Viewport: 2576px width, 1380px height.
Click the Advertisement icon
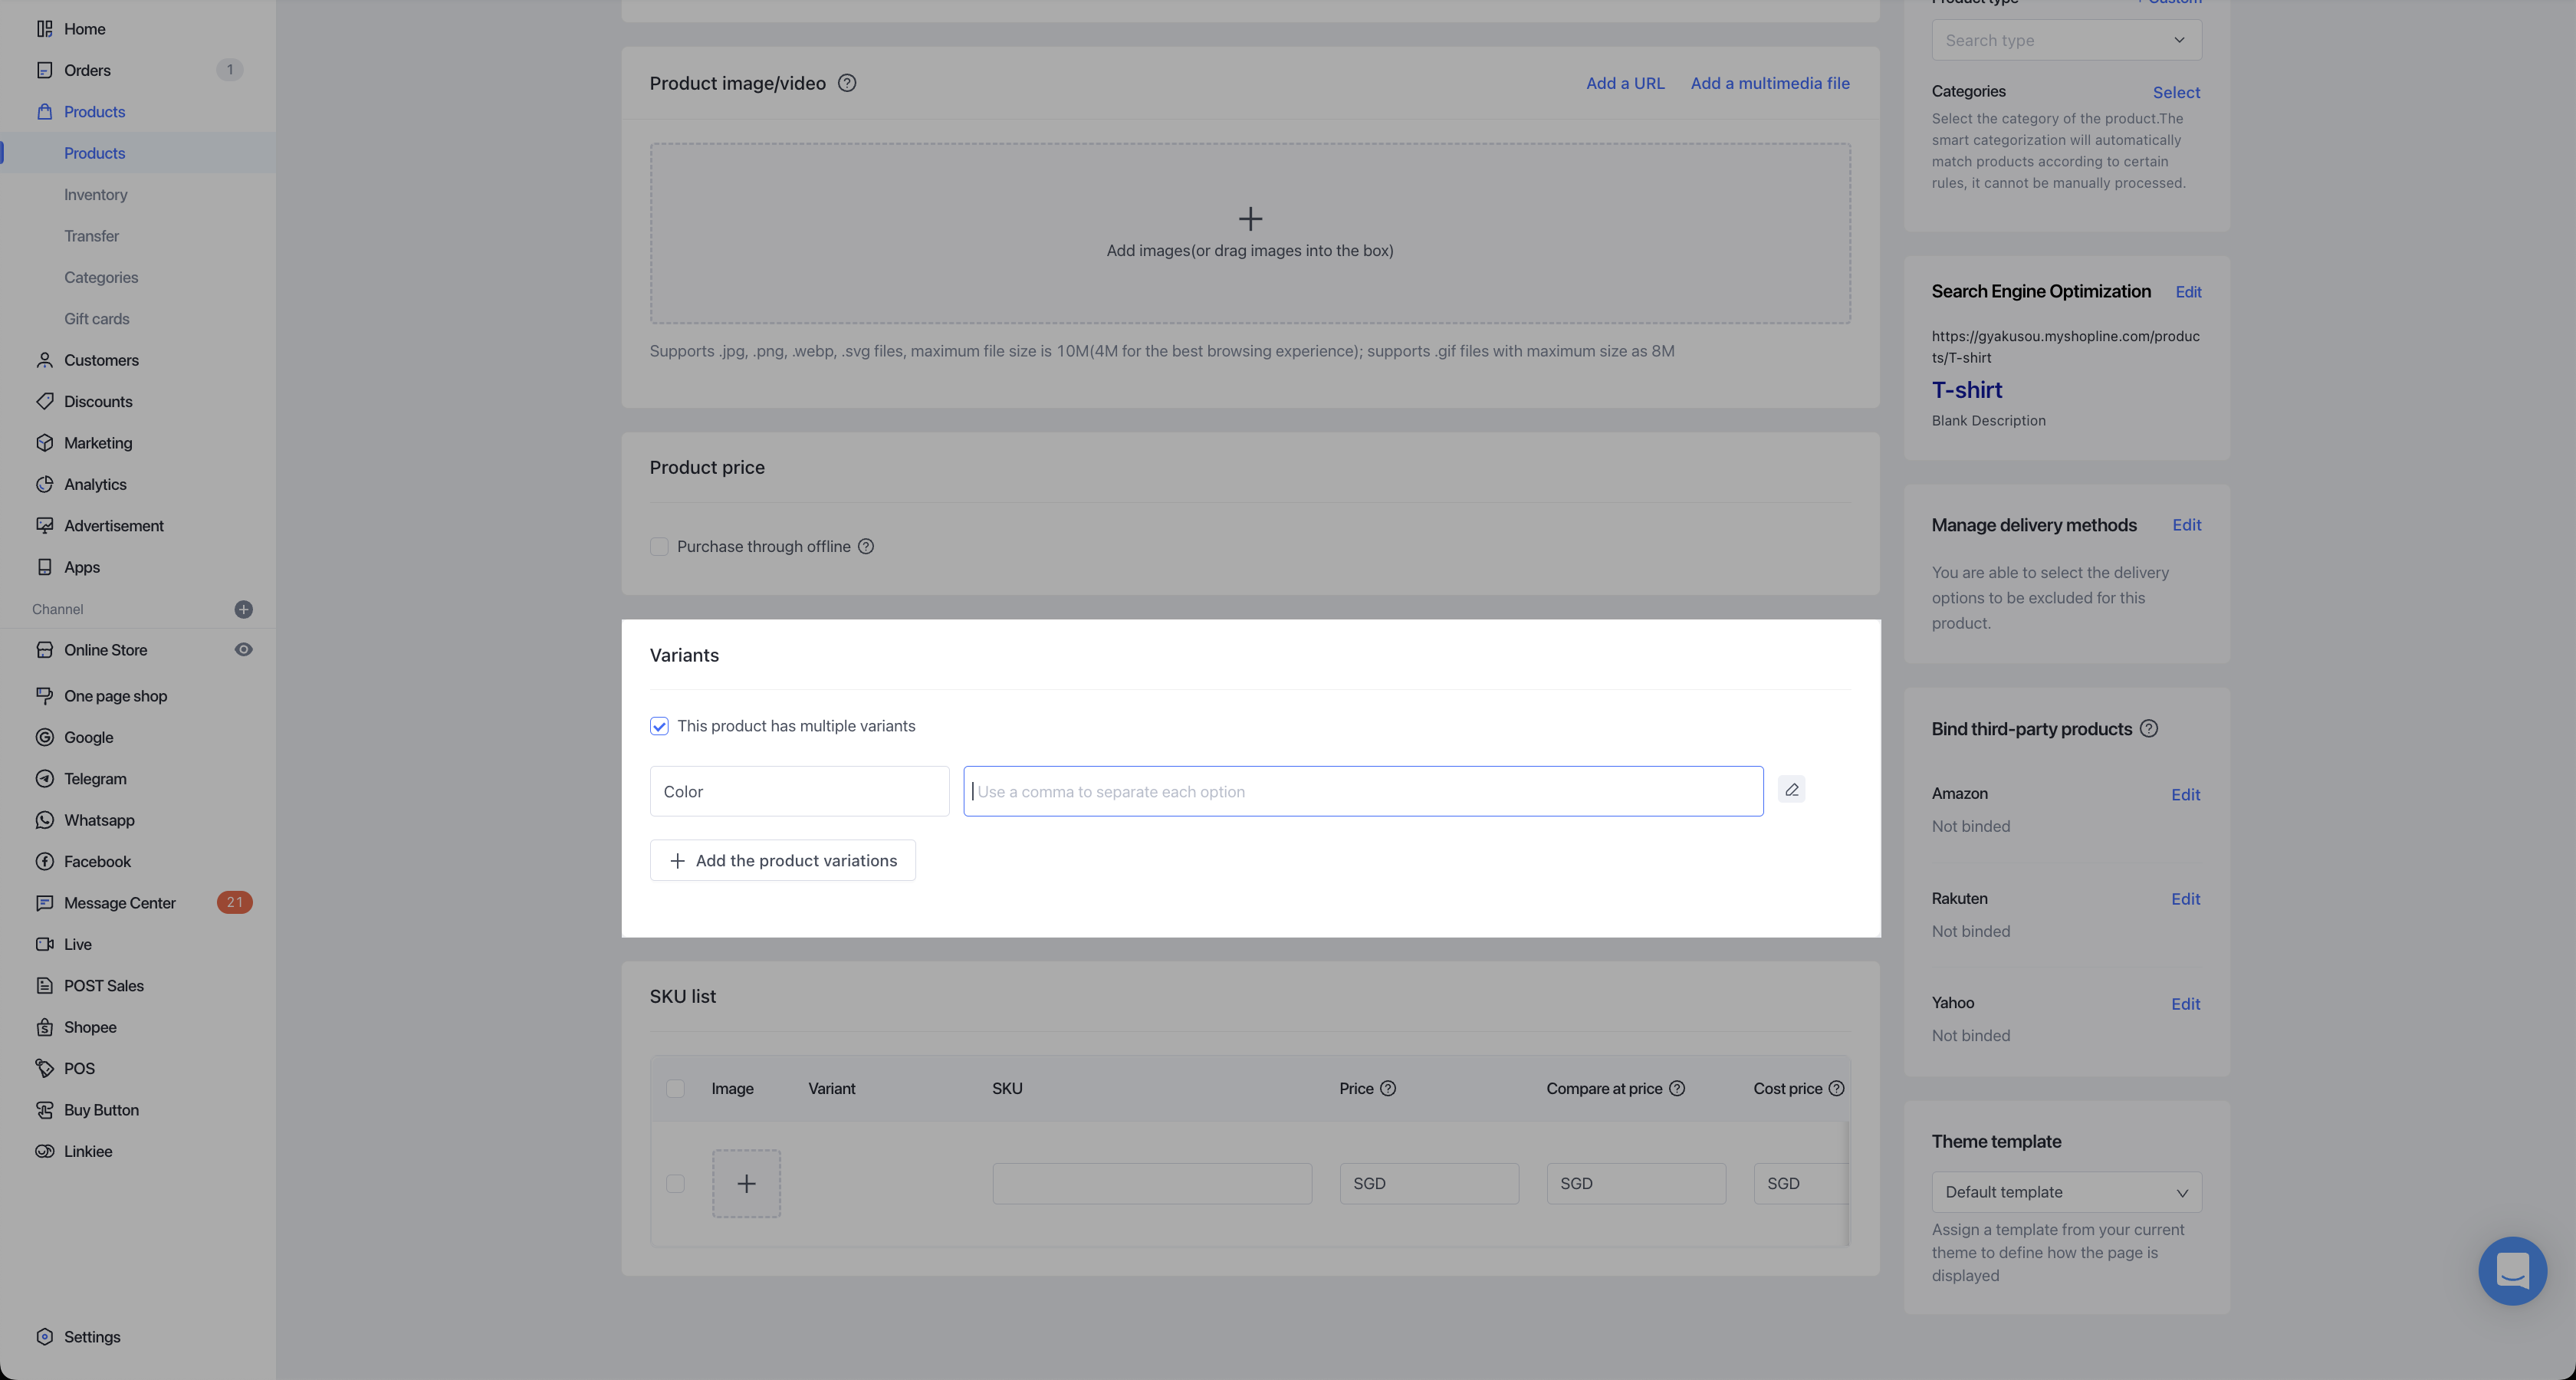coord(44,526)
